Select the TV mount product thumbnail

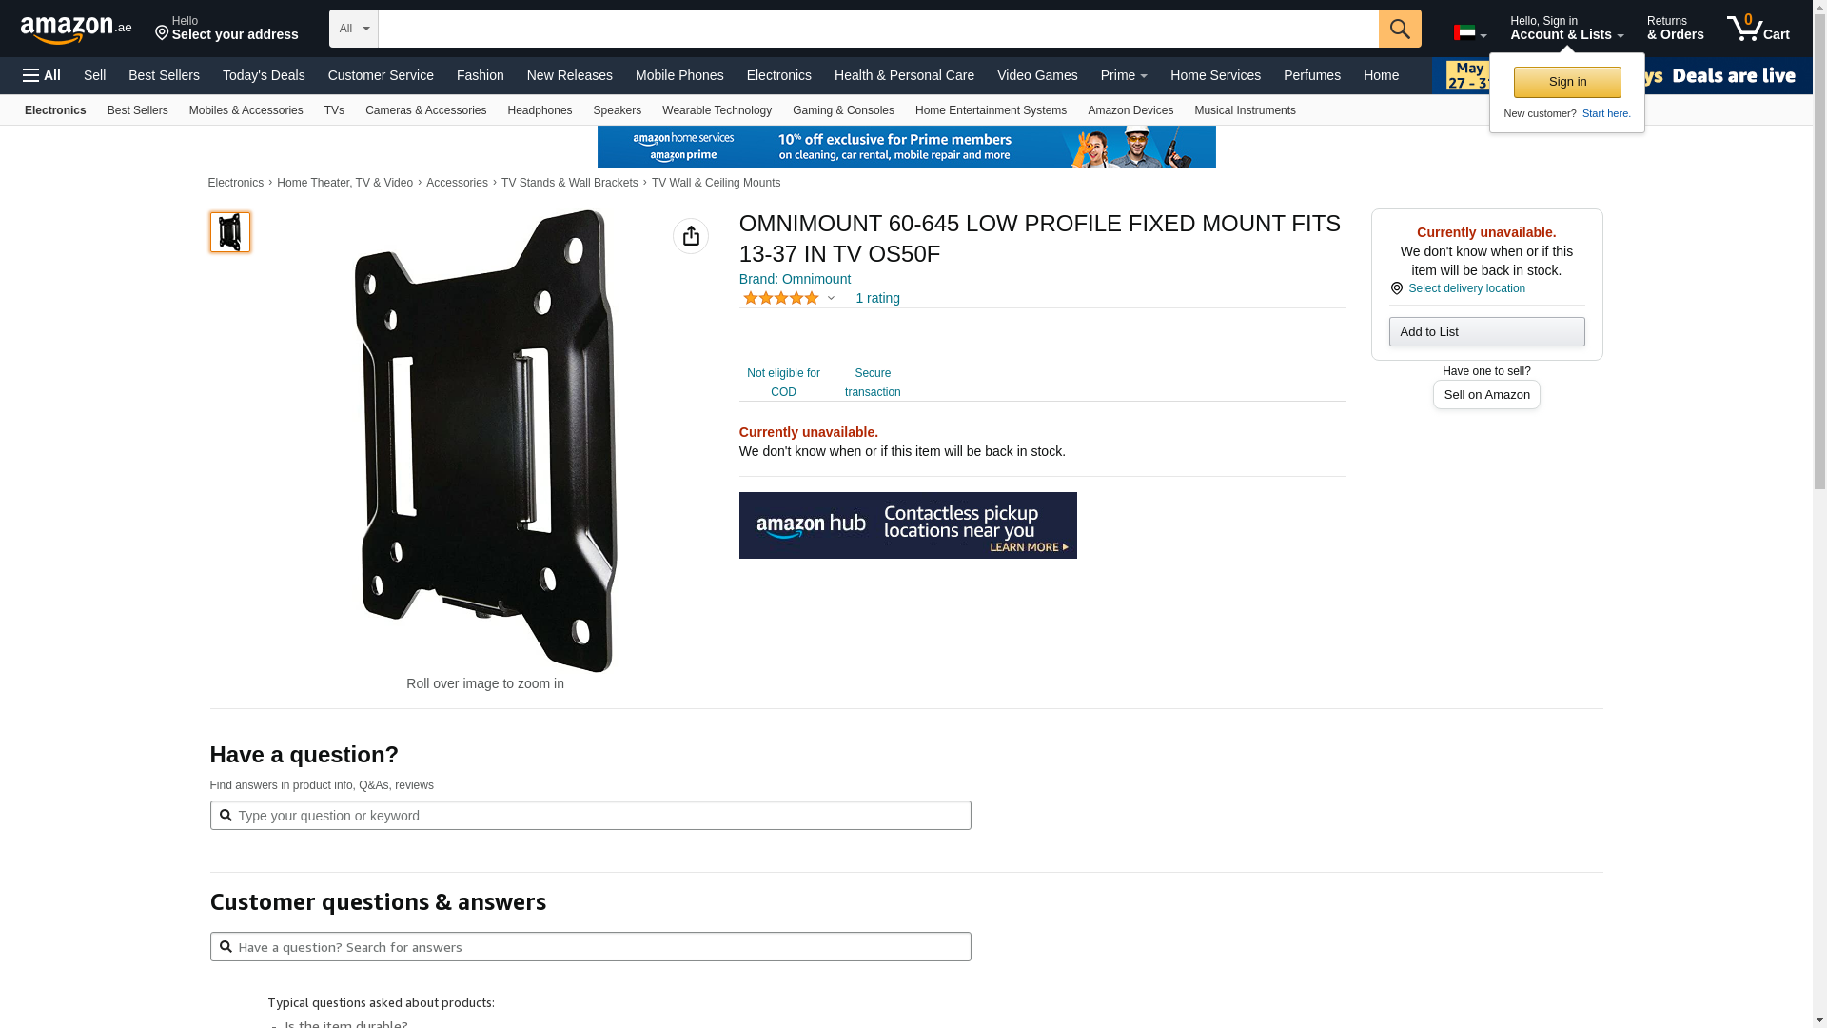tap(230, 232)
